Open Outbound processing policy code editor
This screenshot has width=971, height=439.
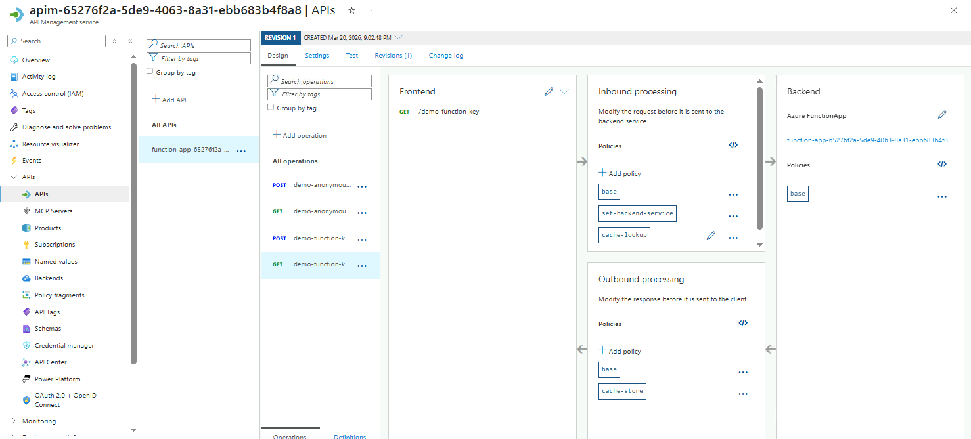click(x=743, y=323)
